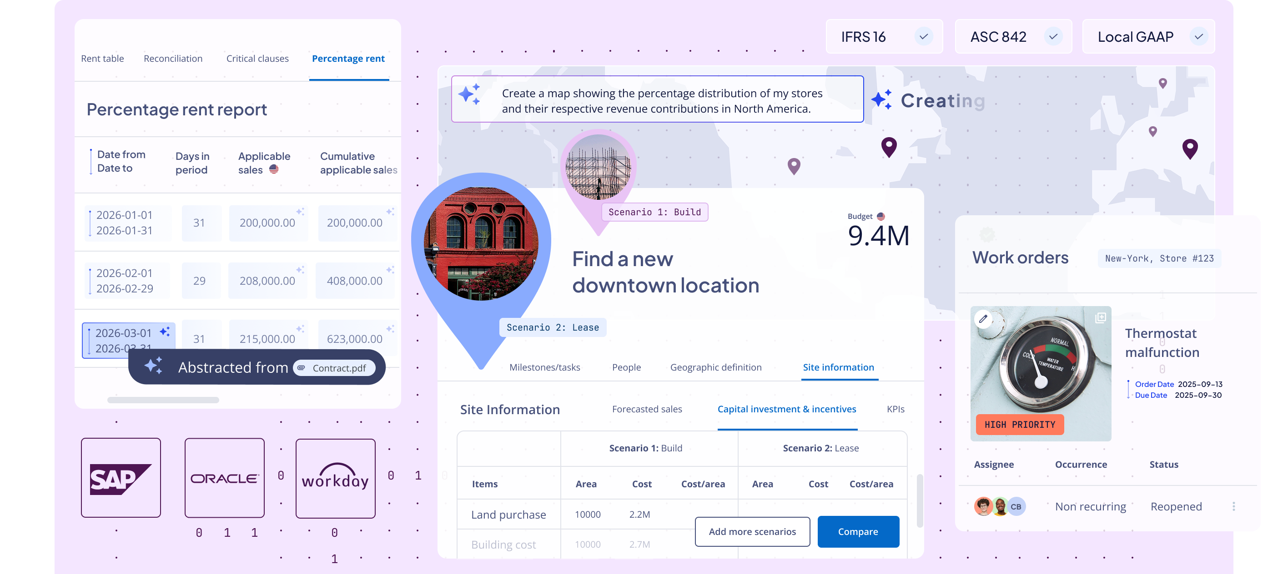Click the horizontal scrollbar under rent table

click(x=163, y=400)
